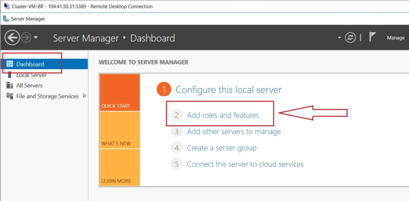Open the WHAT'S NEW tile
Image resolution: width=409 pixels, height=201 pixels.
point(120,130)
